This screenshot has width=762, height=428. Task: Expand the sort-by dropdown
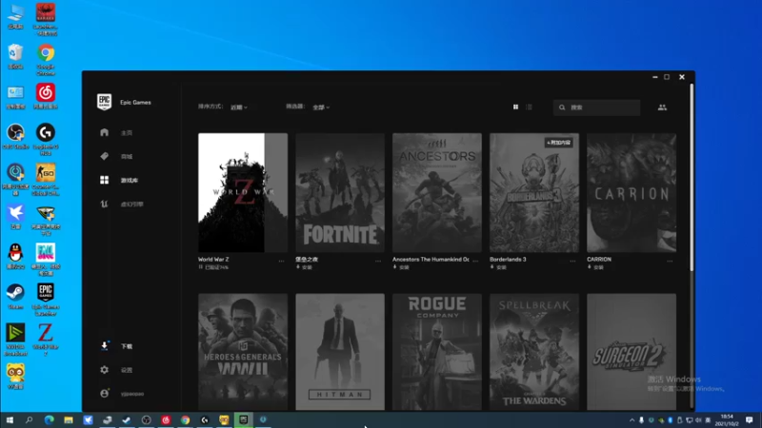pos(239,107)
